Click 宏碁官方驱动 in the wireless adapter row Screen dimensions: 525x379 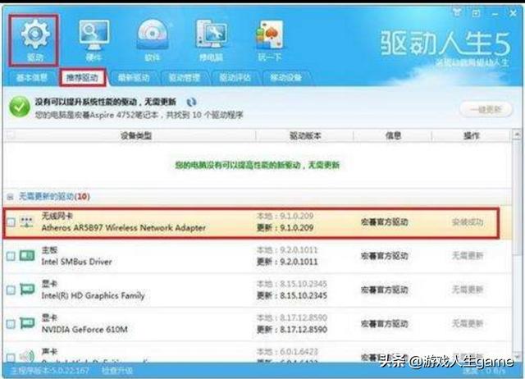click(x=385, y=222)
